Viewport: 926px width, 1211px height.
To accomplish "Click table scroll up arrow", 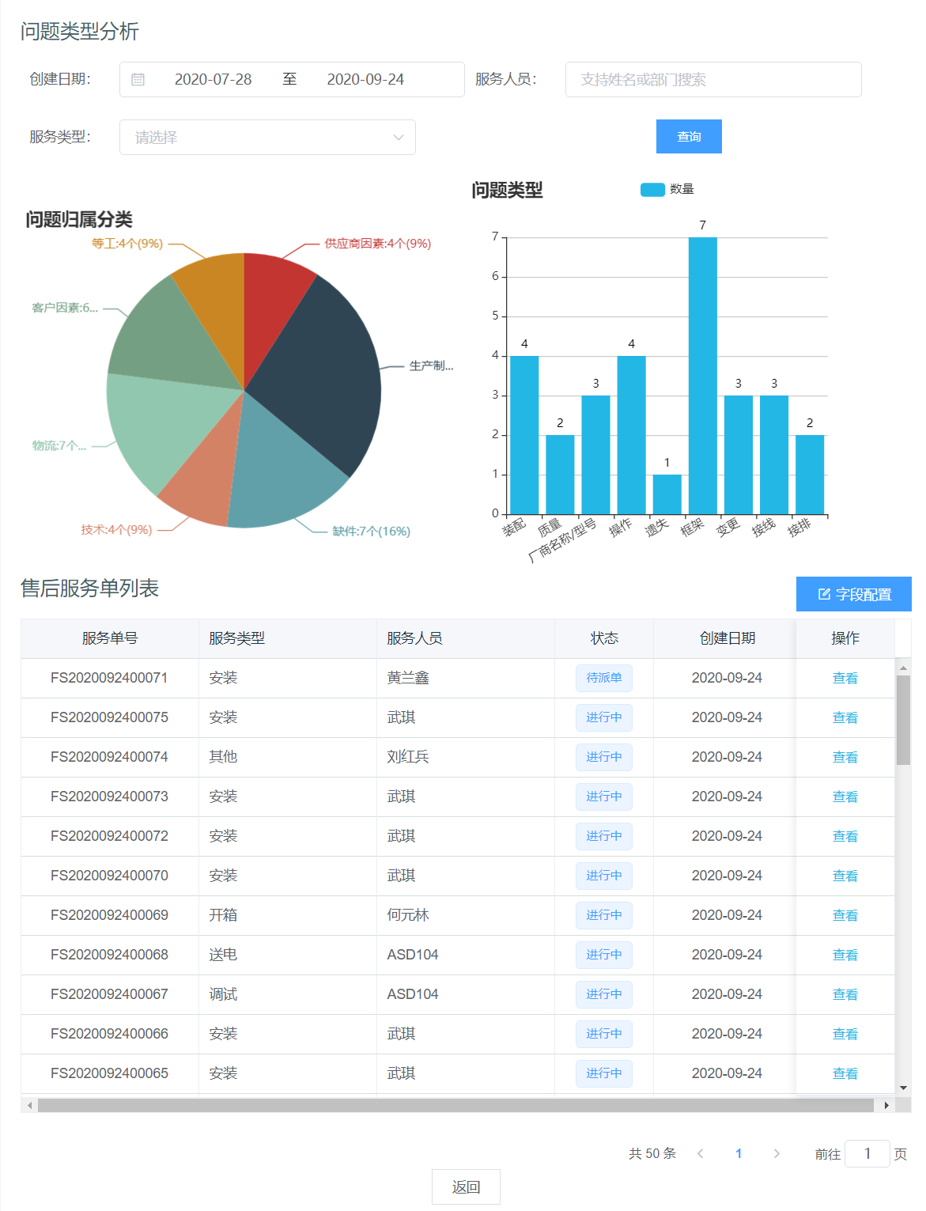I will (903, 668).
